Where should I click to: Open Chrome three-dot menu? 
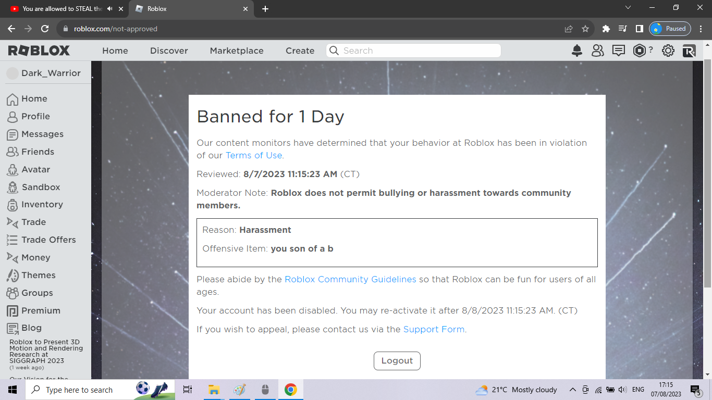pyautogui.click(x=701, y=29)
